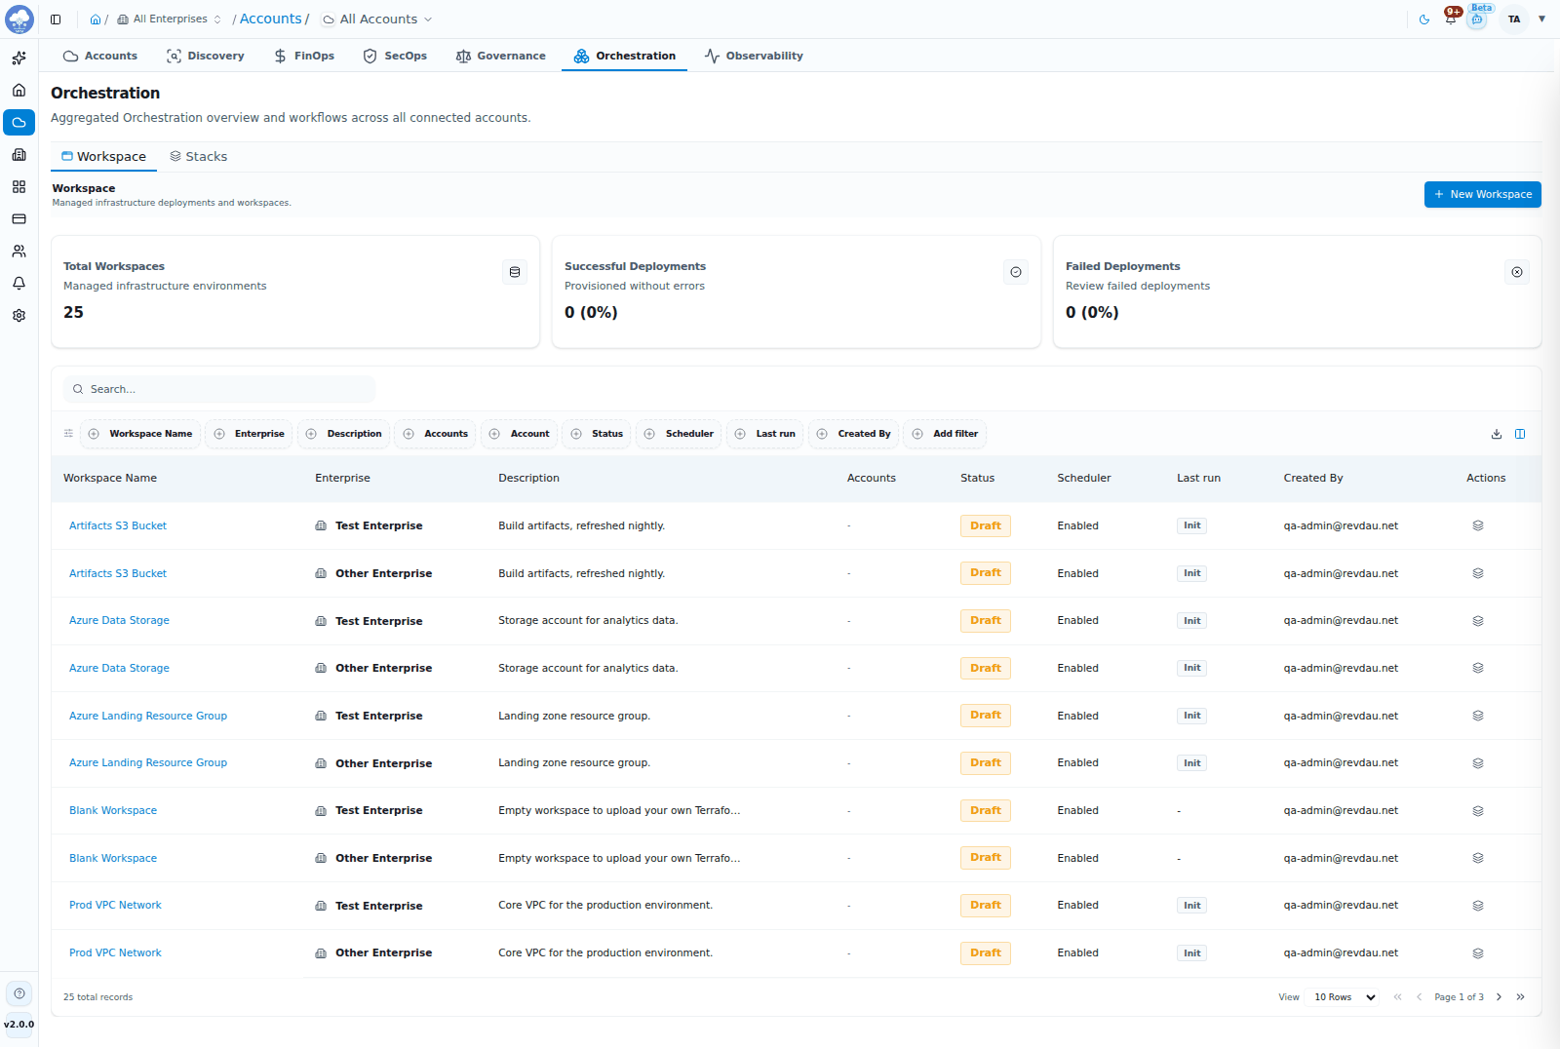Open the All Enterprises selector
Image resolution: width=1560 pixels, height=1049 pixels.
click(170, 19)
